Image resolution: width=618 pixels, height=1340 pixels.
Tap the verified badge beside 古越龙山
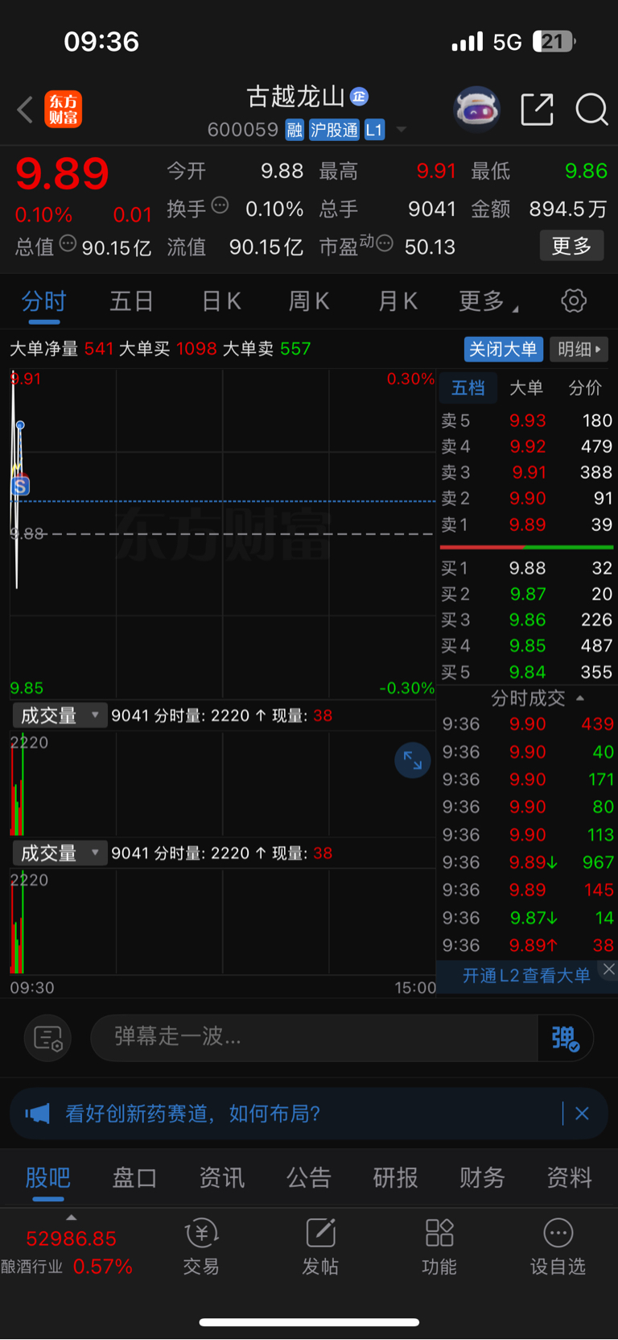coord(359,97)
